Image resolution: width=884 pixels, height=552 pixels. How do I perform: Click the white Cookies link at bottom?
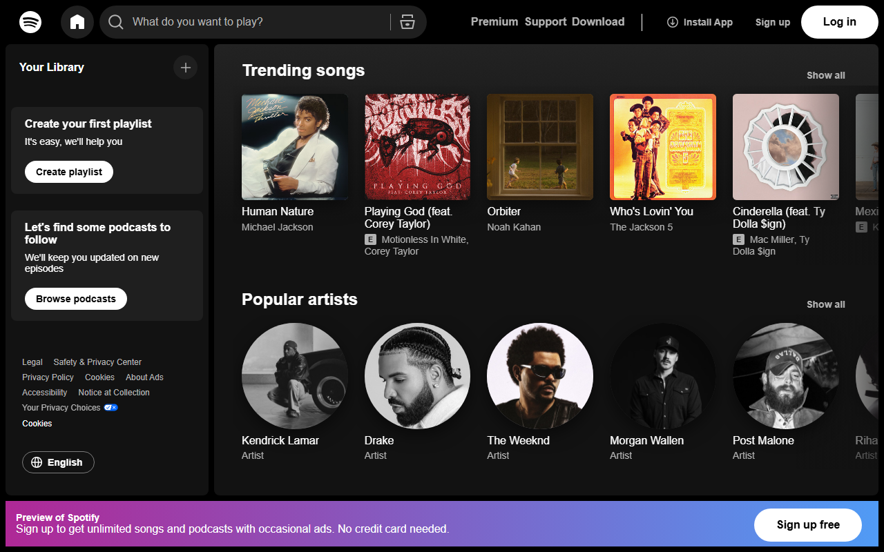tap(37, 424)
